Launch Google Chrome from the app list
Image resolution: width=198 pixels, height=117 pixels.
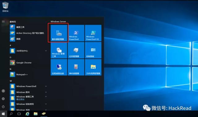pyautogui.click(x=28, y=63)
